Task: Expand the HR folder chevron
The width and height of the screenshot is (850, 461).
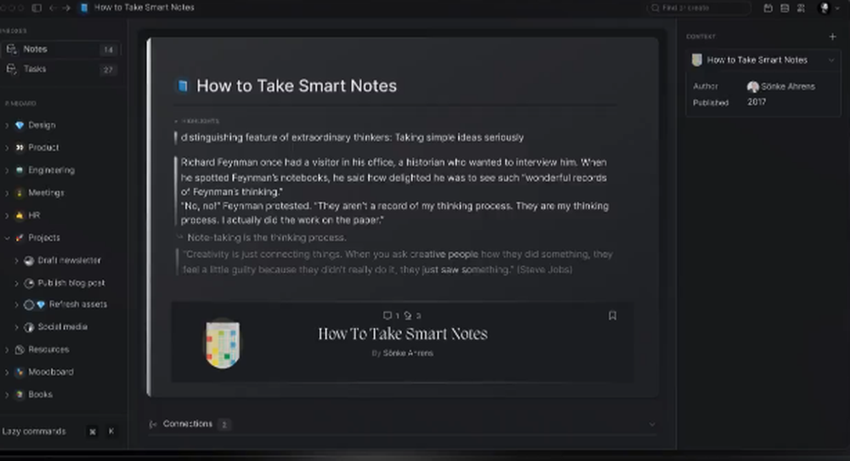Action: pos(7,216)
